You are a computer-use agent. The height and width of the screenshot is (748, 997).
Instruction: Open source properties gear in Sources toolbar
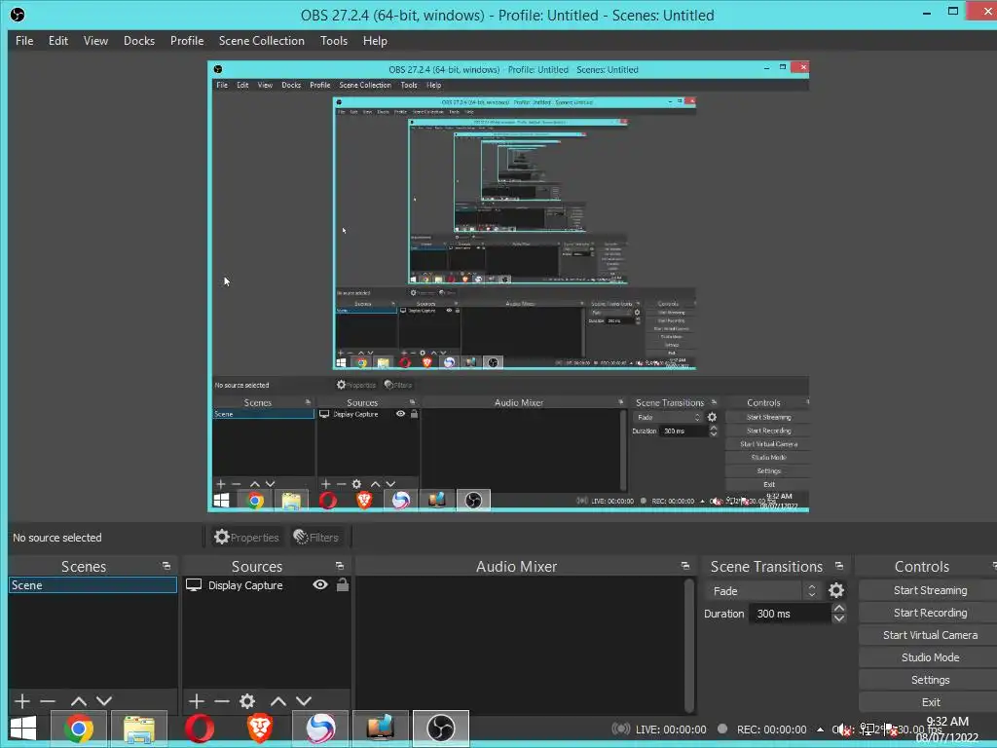247,701
